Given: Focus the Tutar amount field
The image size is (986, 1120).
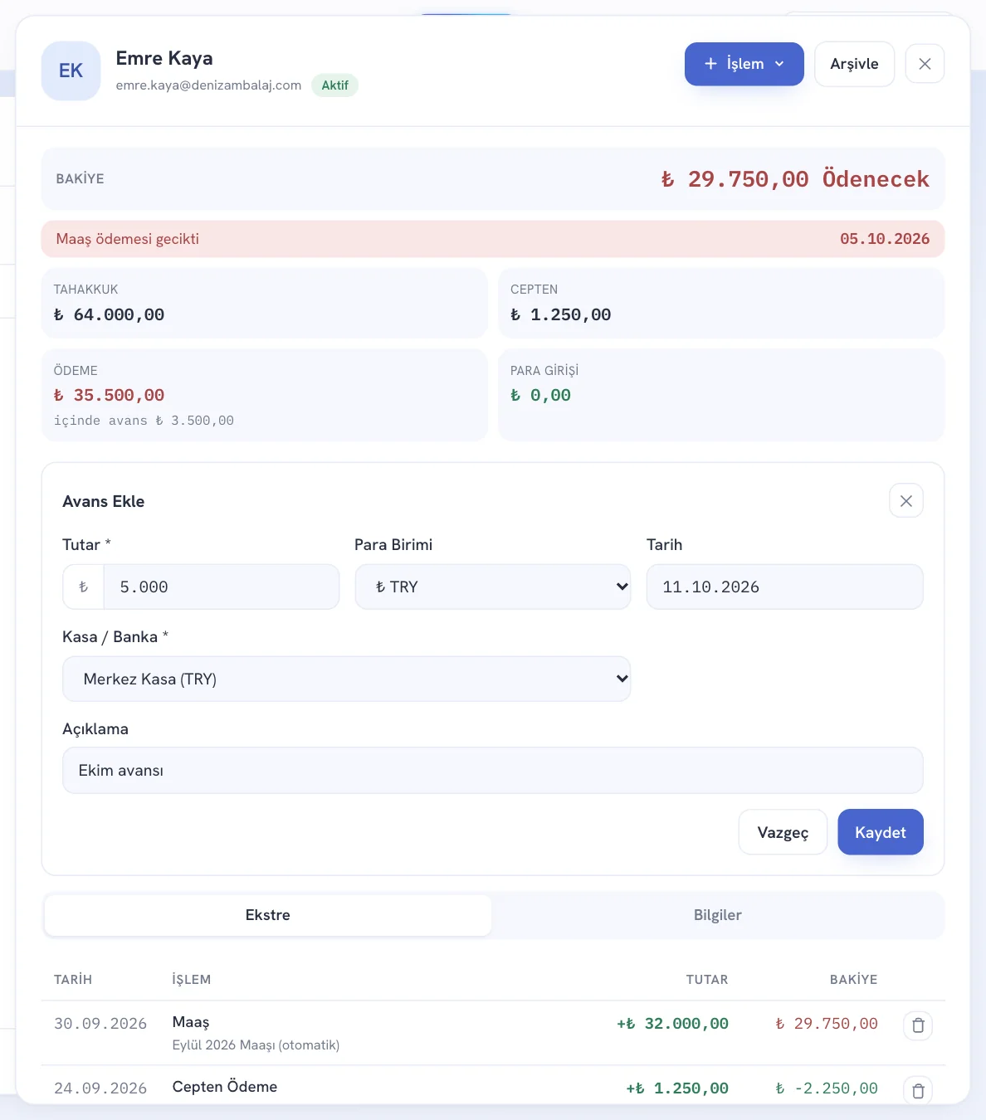Looking at the screenshot, I should [221, 587].
